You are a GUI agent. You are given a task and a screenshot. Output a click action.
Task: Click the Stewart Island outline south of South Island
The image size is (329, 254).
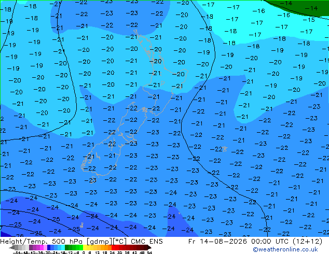93,180
